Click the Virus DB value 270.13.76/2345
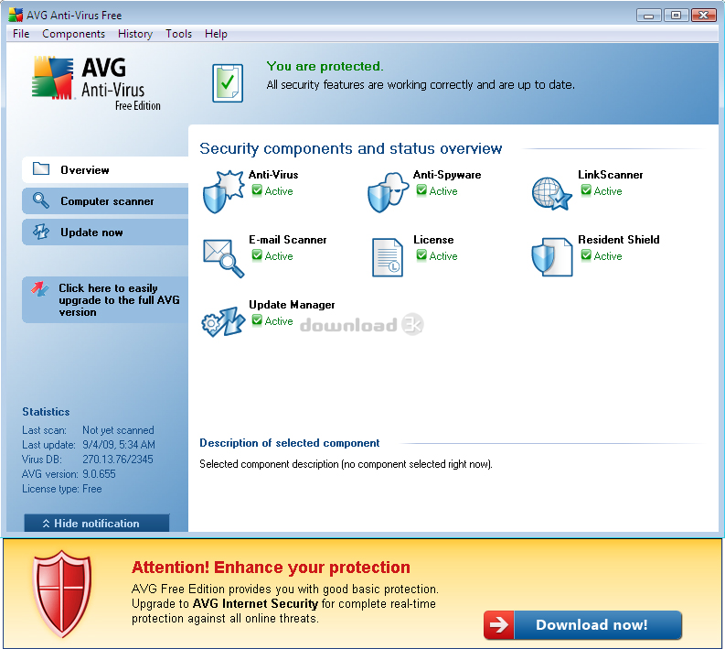Image resolution: width=725 pixels, height=649 pixels. pos(117,460)
